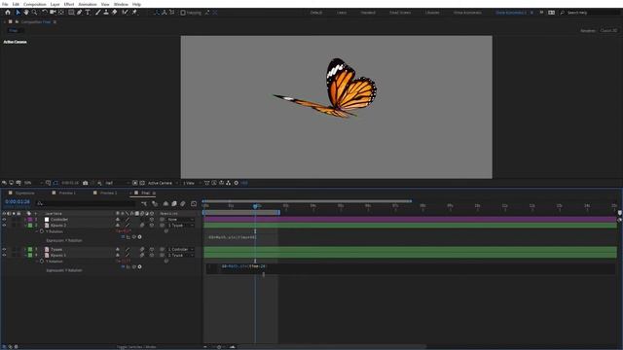Image resolution: width=623 pixels, height=350 pixels.
Task: Open the 1 View layout dropdown
Action: (191, 183)
